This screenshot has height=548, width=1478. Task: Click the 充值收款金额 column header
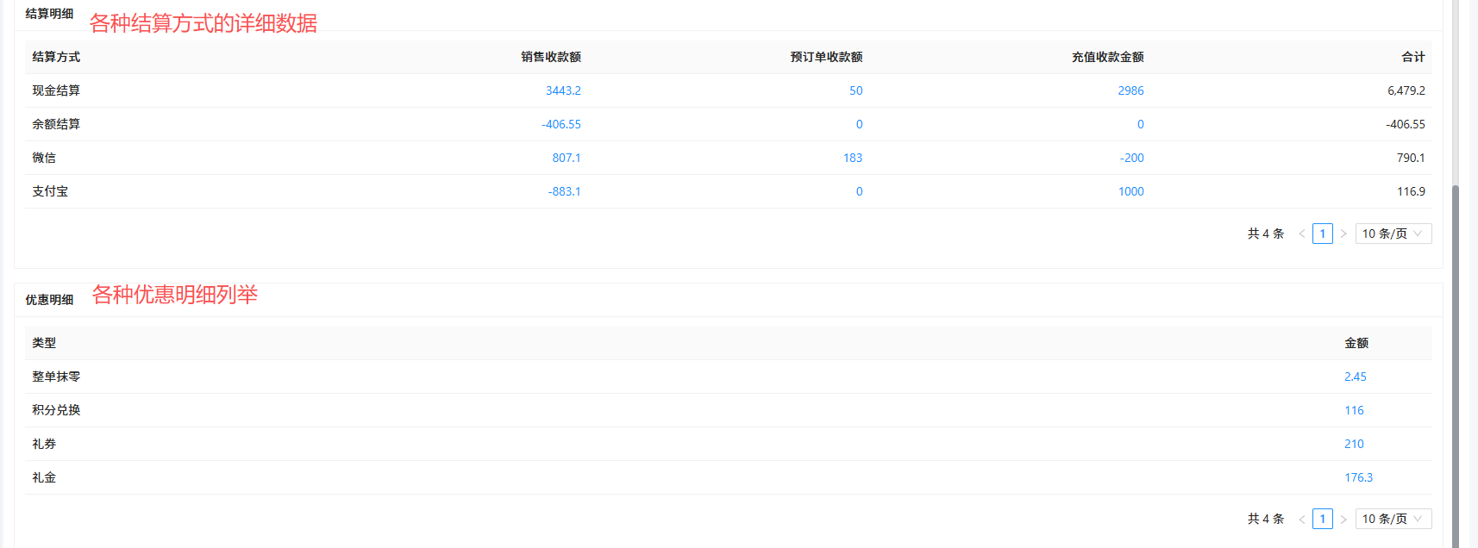tap(1107, 57)
